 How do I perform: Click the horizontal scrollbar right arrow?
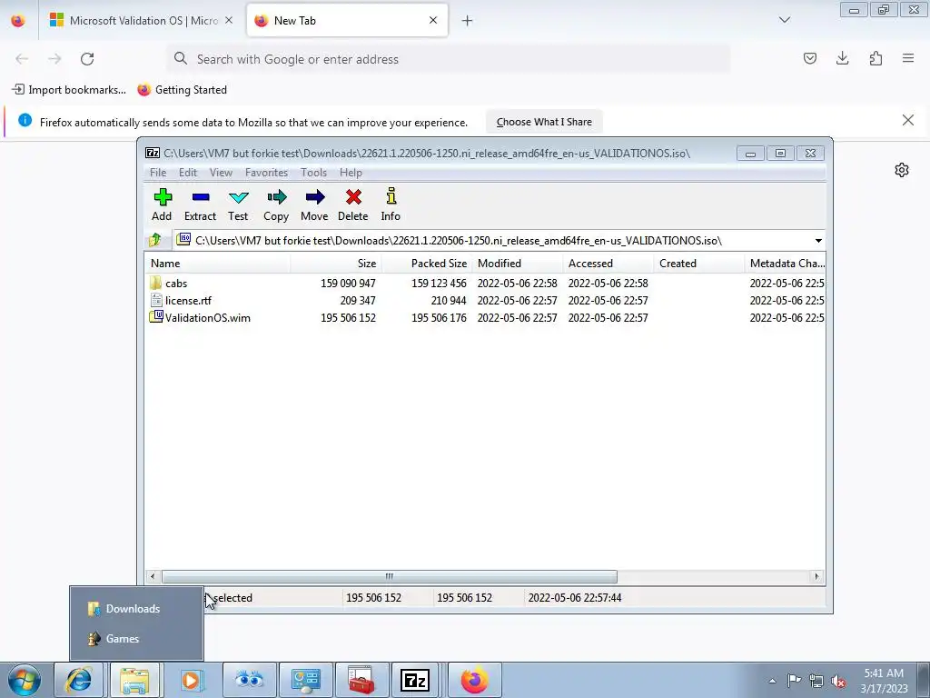tap(816, 576)
